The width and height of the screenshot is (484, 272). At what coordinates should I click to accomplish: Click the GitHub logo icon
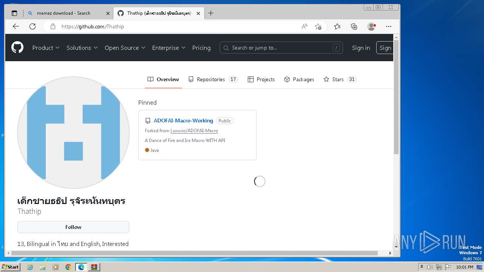pos(17,48)
